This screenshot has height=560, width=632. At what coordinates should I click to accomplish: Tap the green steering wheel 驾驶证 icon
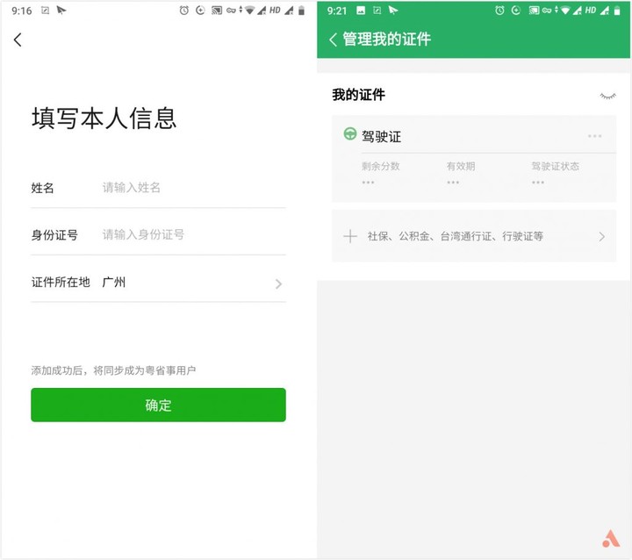350,133
